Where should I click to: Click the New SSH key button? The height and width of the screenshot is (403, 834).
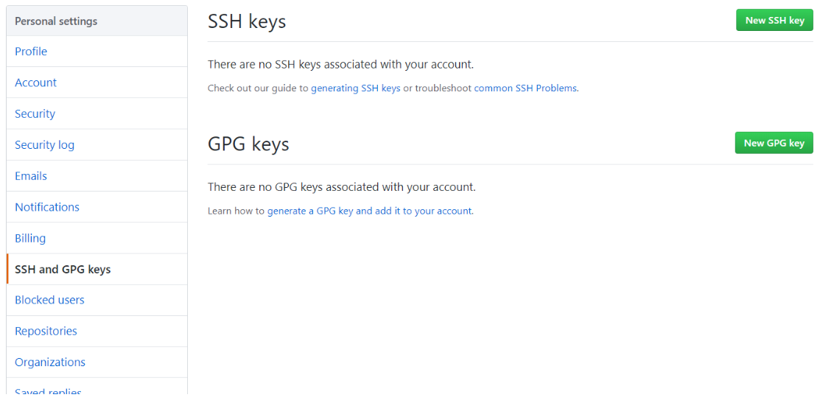774,21
